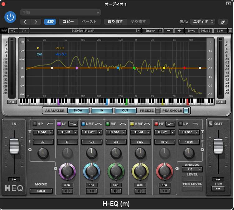Open the host preset dropdown
Screen dimensions: 234x210
tap(61, 12)
